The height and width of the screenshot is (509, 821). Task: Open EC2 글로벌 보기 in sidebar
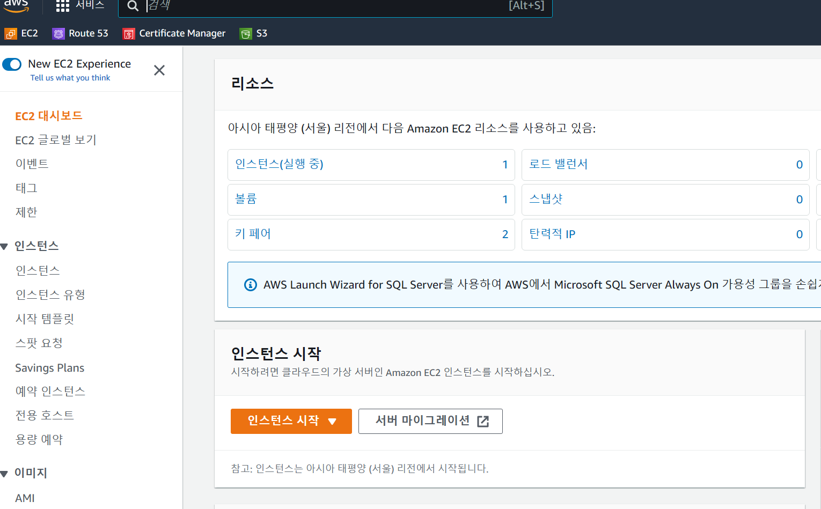(x=56, y=140)
